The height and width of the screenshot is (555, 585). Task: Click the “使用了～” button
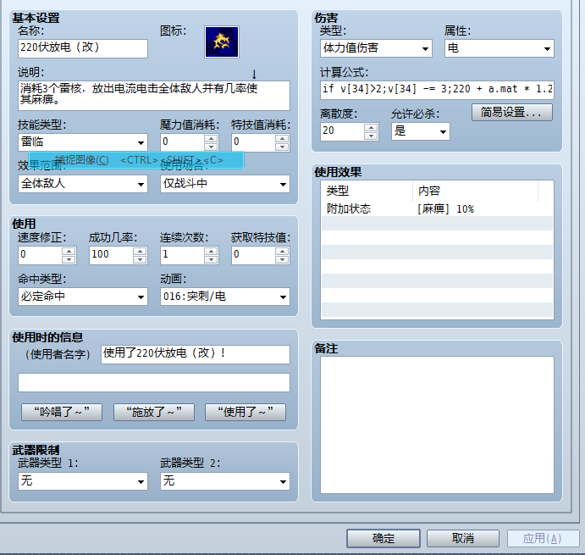[246, 412]
